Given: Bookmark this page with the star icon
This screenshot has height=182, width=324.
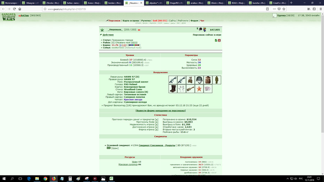Looking at the screenshot, I should 284,9.
